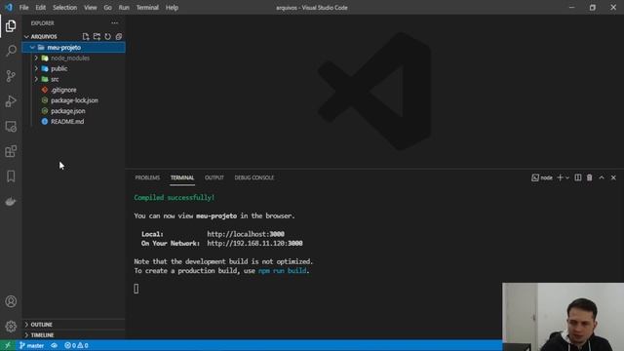Switch to the Debug Console tab
This screenshot has height=351, width=624.
click(x=253, y=177)
